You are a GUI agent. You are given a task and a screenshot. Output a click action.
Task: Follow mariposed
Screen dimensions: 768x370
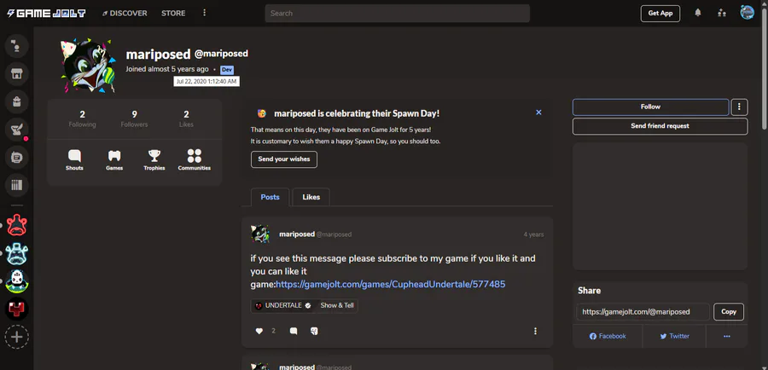[x=650, y=107]
